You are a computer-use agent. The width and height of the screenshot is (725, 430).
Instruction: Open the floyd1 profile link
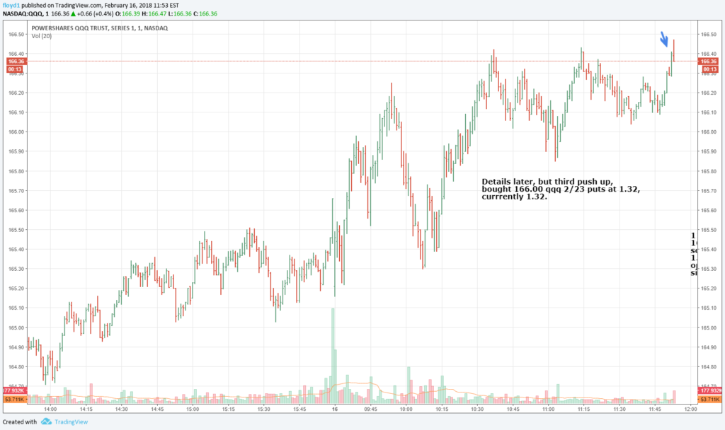tap(10, 4)
